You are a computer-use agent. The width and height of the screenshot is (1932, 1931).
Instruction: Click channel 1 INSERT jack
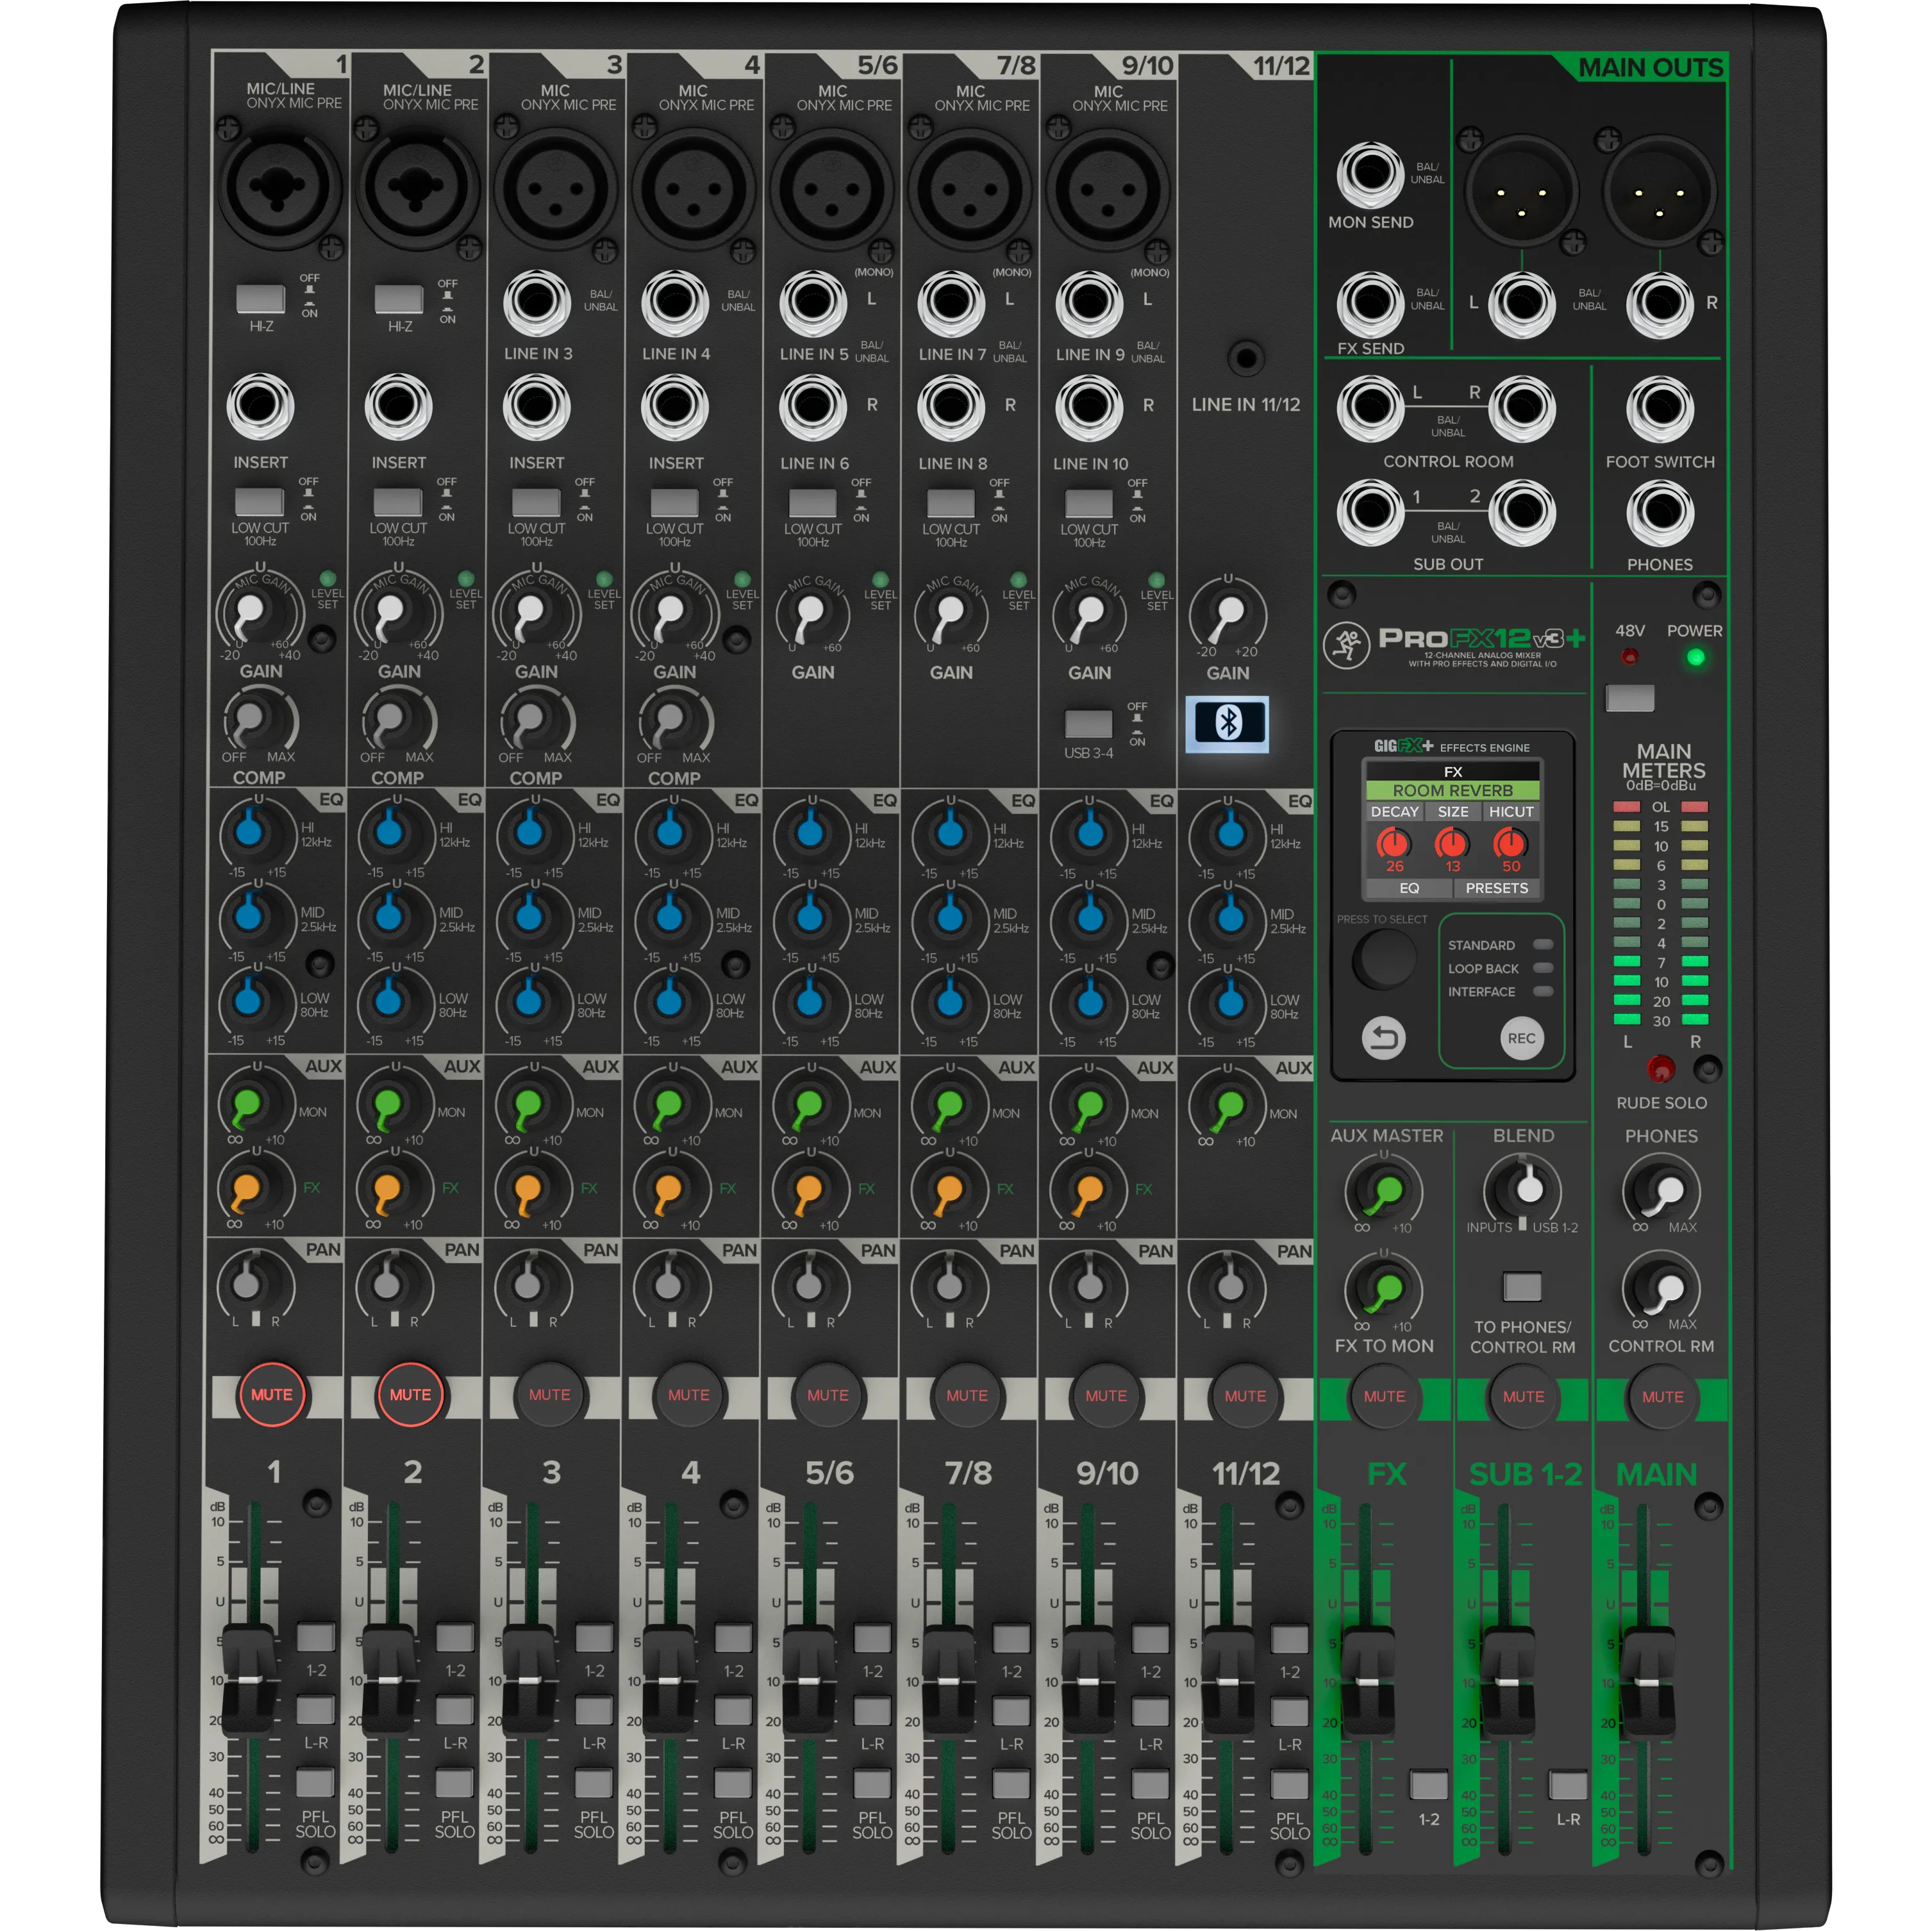tap(260, 406)
